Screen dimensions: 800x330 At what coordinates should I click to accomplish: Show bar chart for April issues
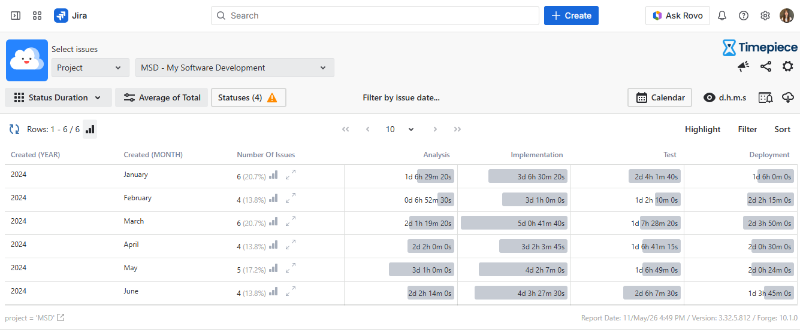pos(273,245)
